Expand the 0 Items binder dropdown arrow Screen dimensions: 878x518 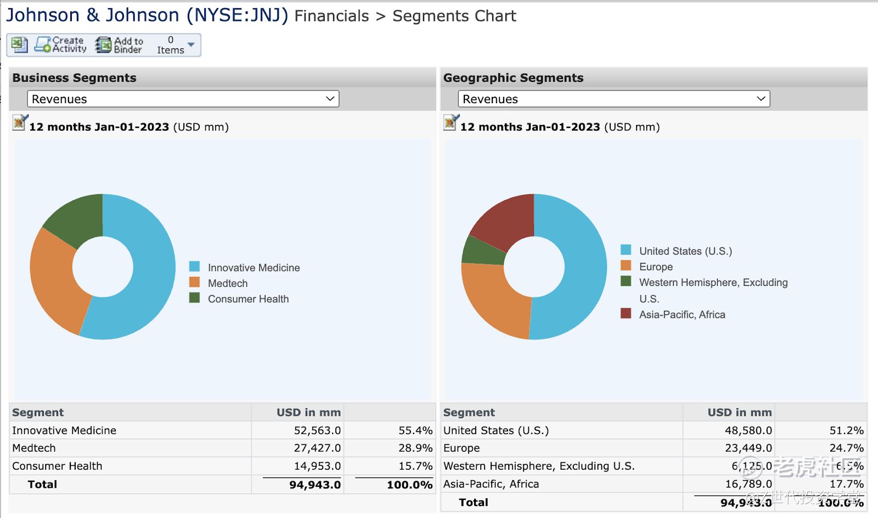click(x=191, y=44)
